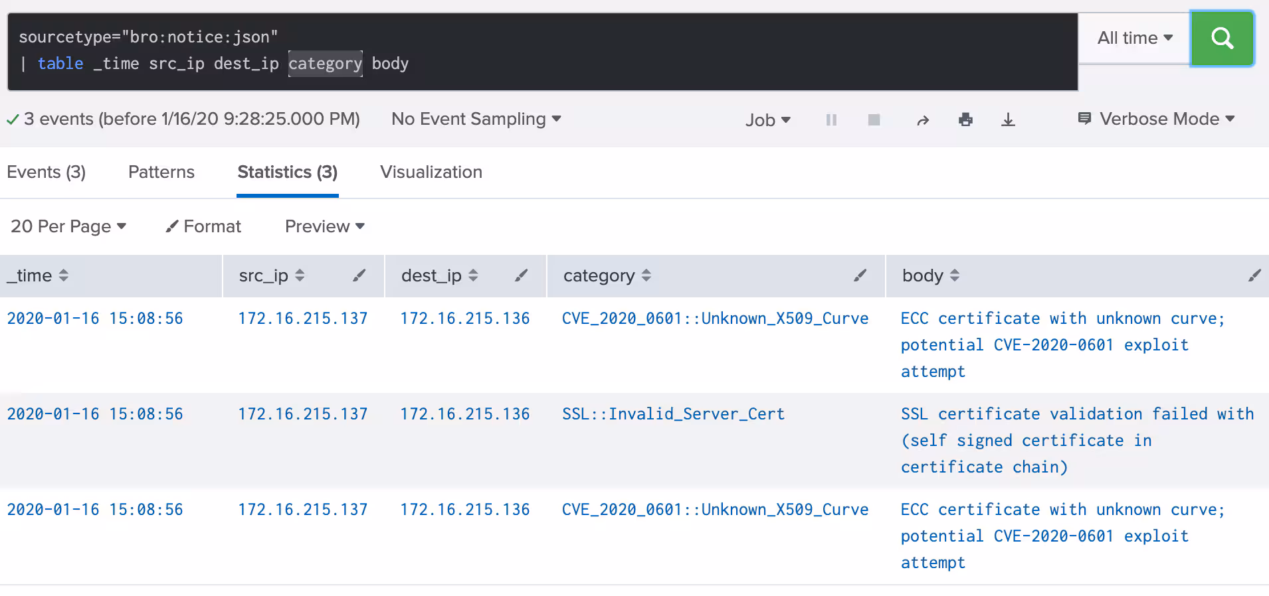This screenshot has width=1269, height=596.
Task: Switch to the Events (3) tab
Action: click(47, 173)
